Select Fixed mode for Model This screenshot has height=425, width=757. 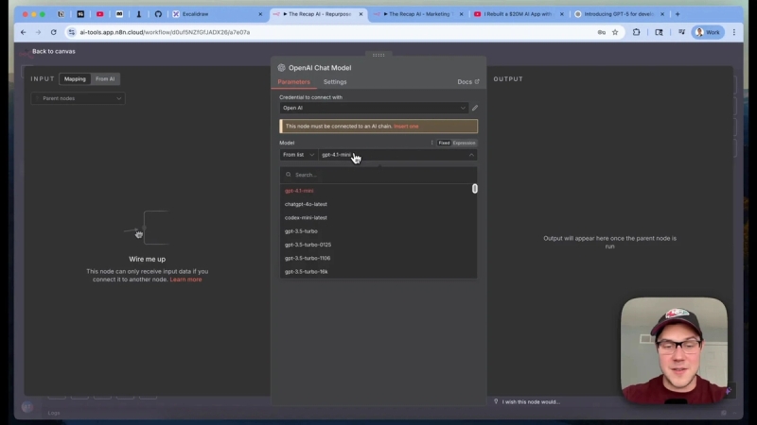click(x=444, y=143)
